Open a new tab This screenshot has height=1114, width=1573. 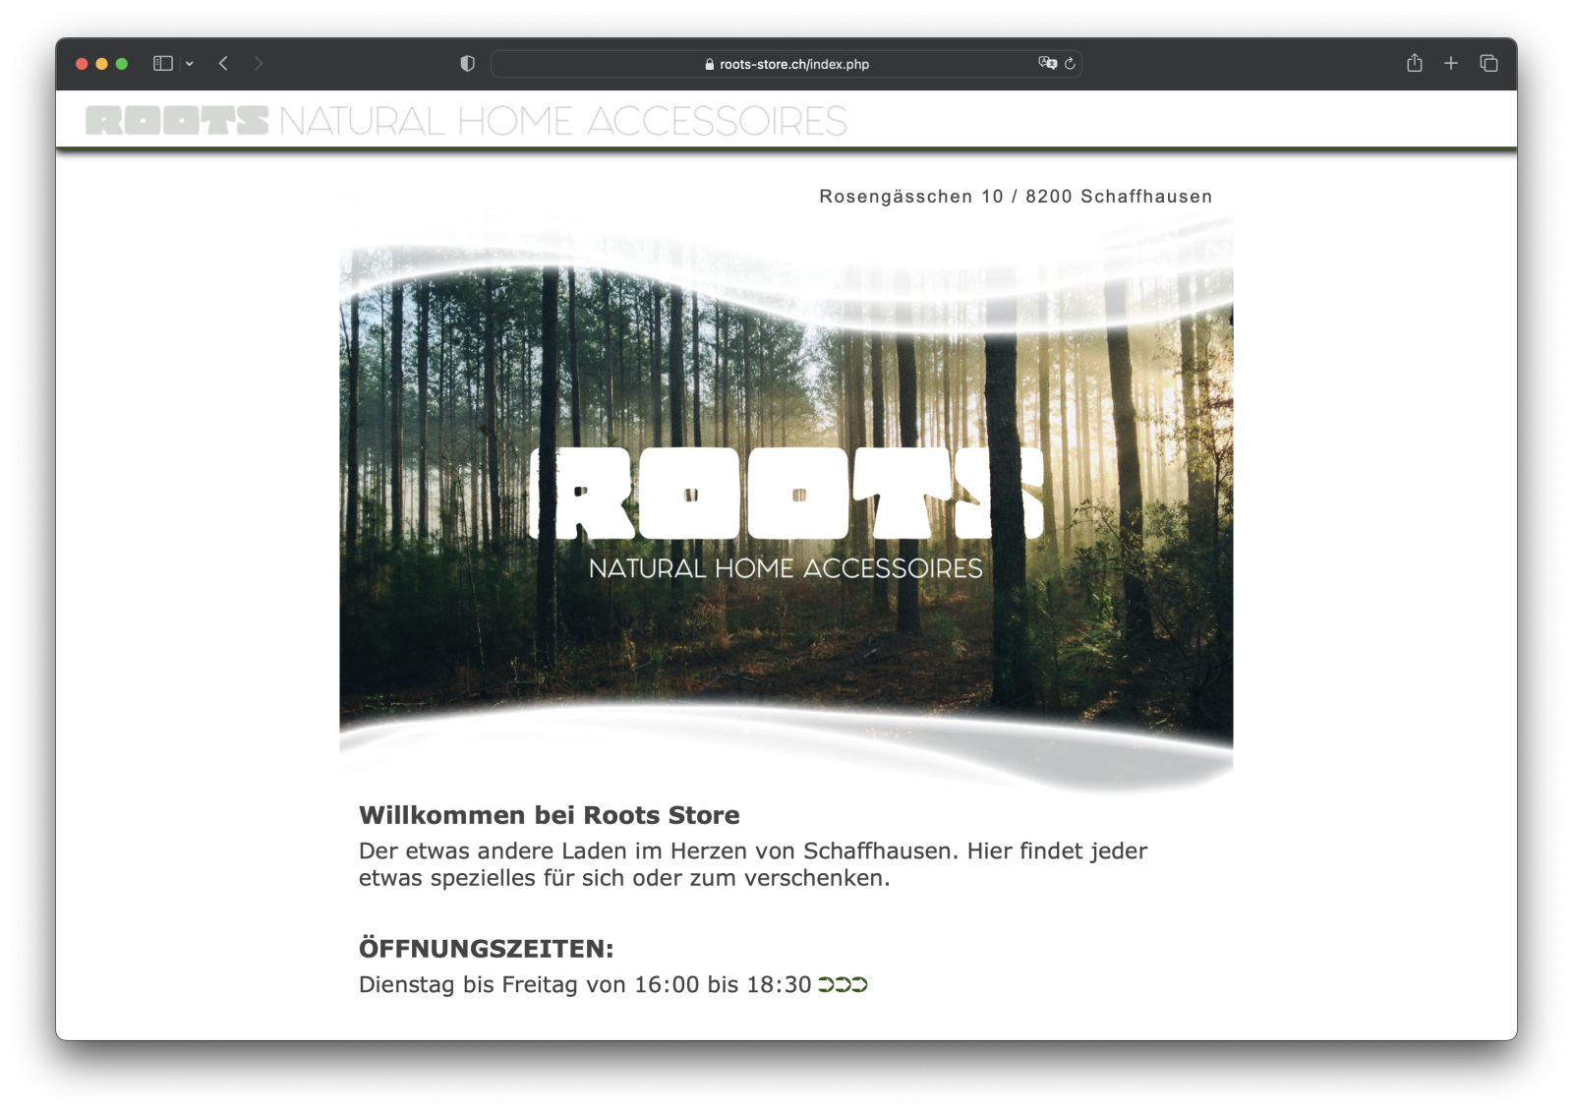(1451, 64)
